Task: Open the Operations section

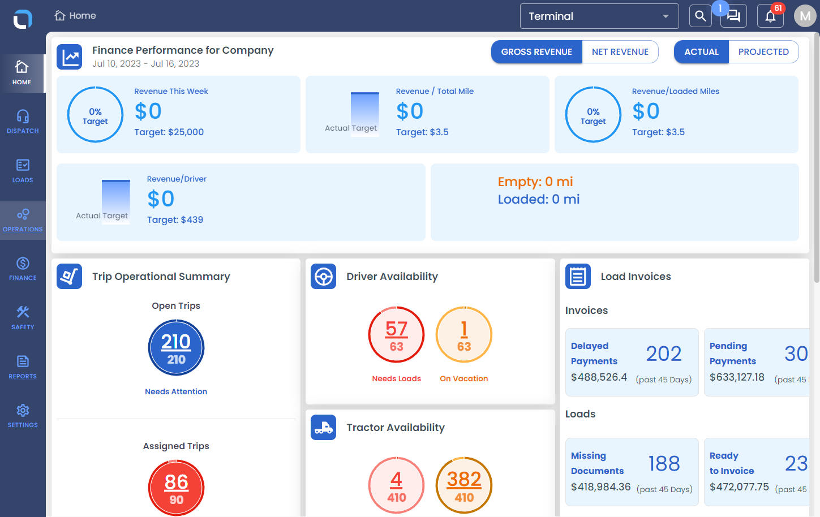Action: click(x=23, y=221)
